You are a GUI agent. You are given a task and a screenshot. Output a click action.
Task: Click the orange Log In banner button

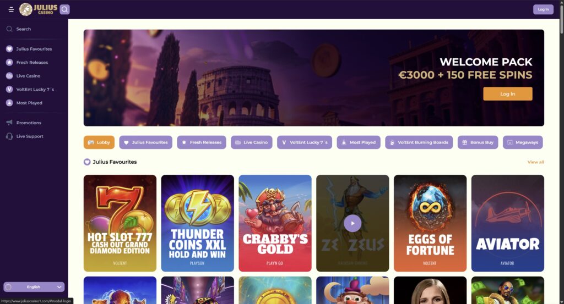507,93
